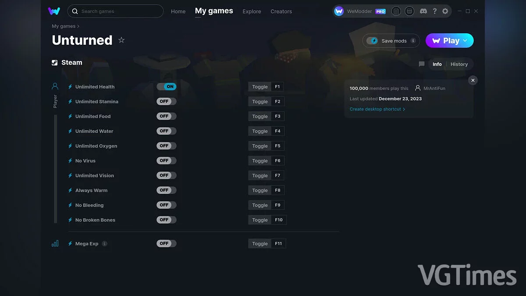The image size is (526, 296).
Task: Click the Play button
Action: click(450, 40)
